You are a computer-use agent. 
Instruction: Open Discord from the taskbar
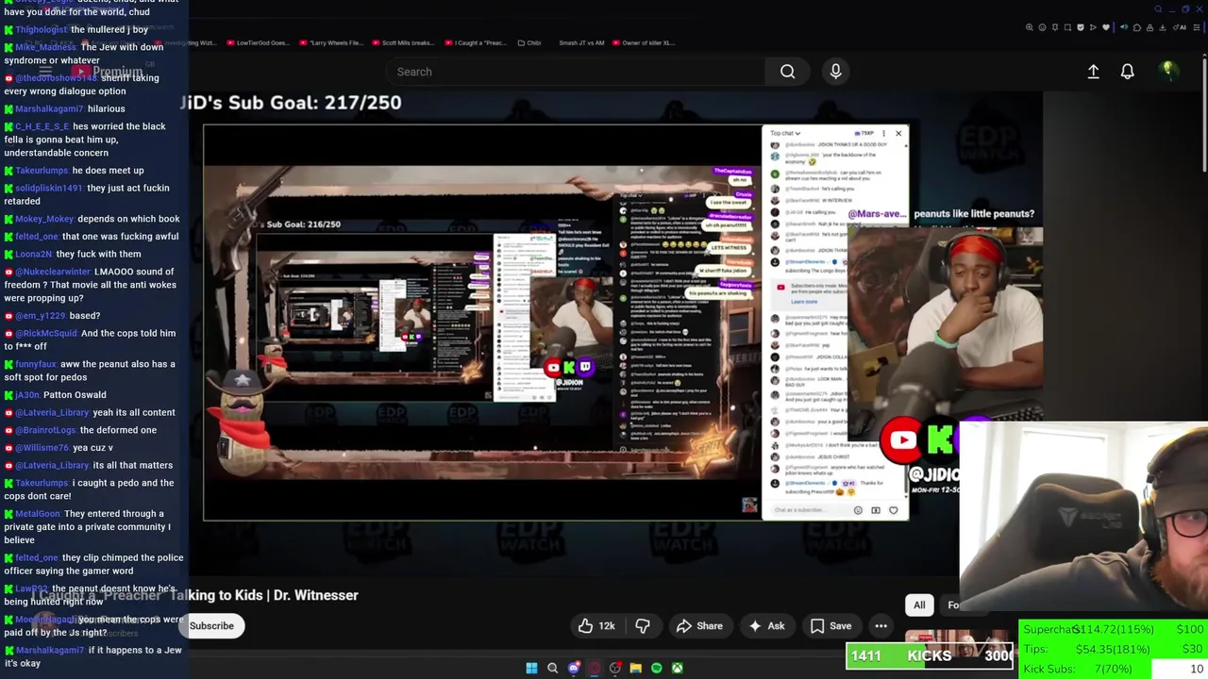tap(574, 668)
